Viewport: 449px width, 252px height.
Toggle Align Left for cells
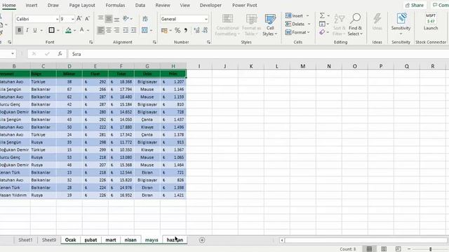(100, 30)
